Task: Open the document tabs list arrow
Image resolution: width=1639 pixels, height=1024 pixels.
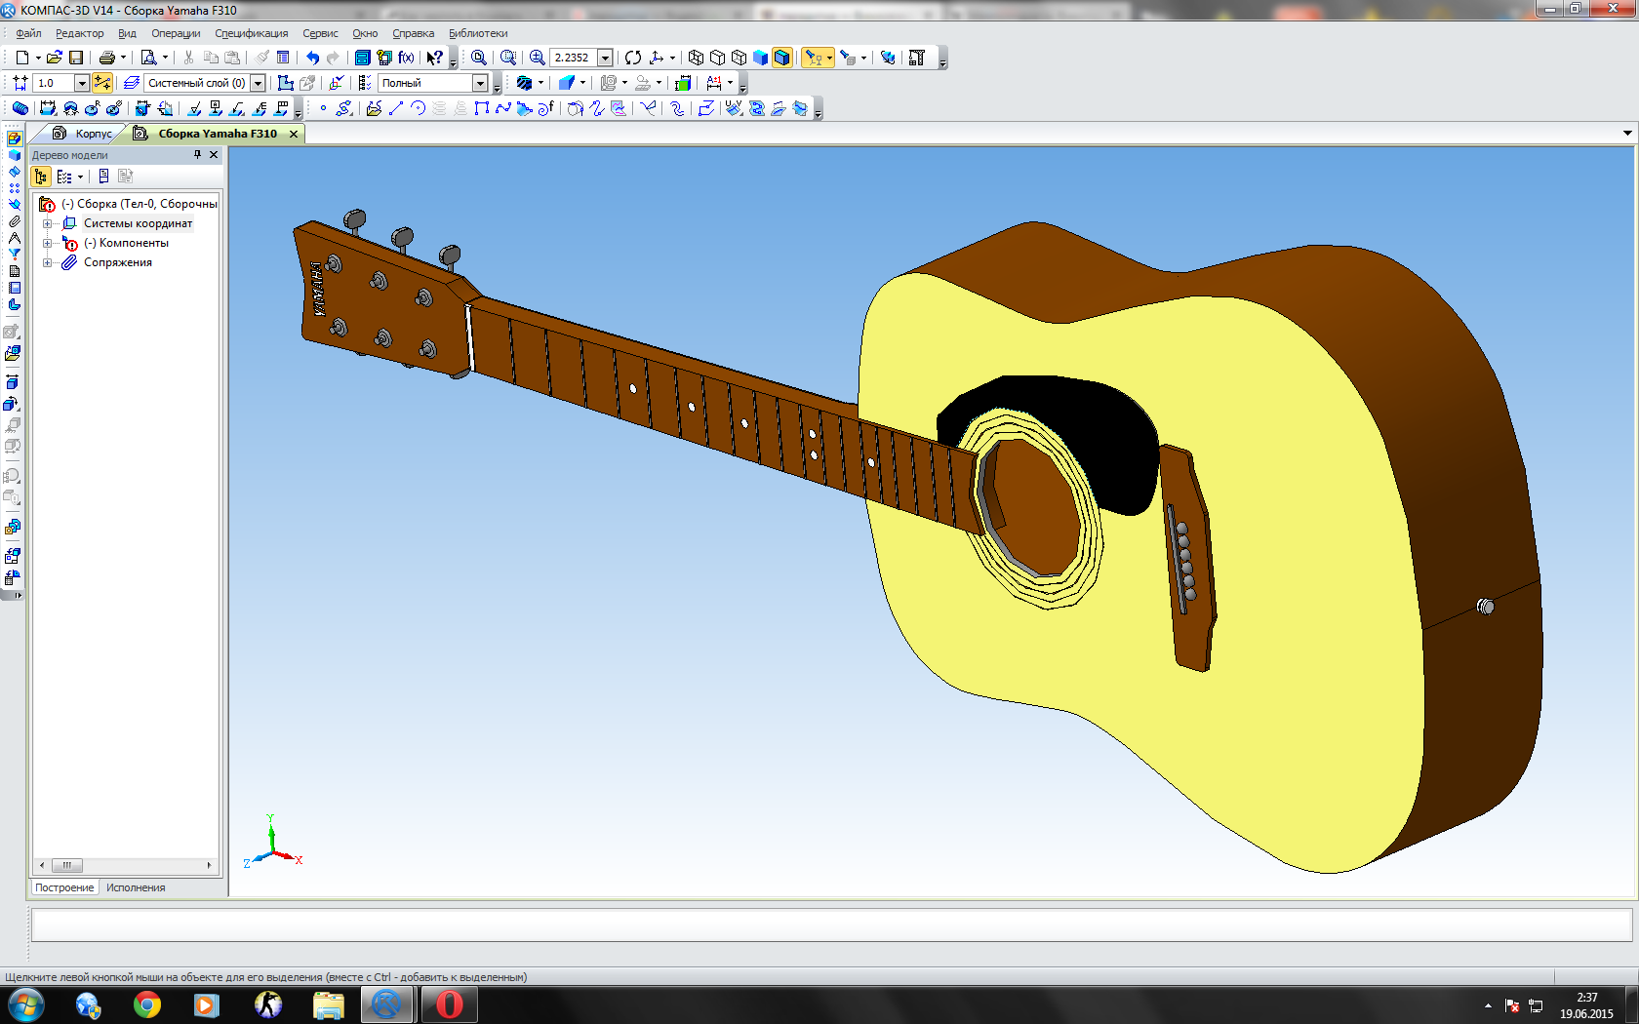Action: click(x=1627, y=133)
